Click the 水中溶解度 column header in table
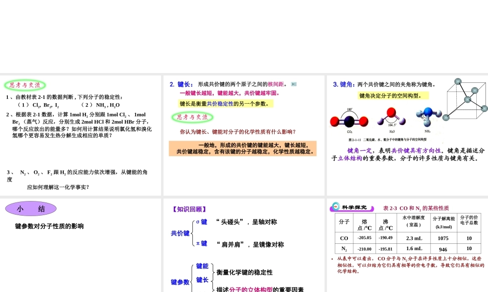488x292 pixels. click(x=413, y=221)
